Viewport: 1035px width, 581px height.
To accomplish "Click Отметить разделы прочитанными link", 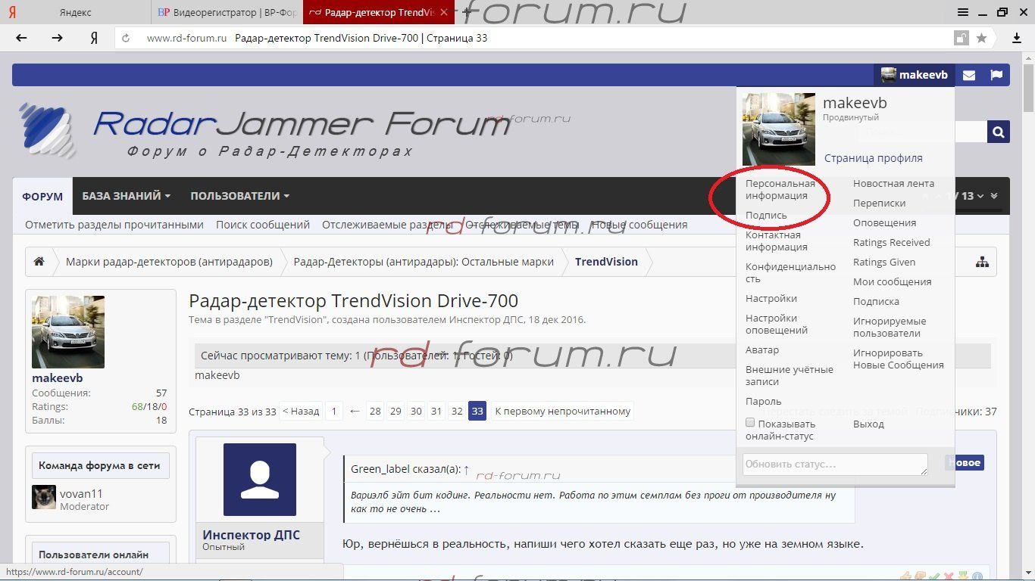I will (x=114, y=225).
